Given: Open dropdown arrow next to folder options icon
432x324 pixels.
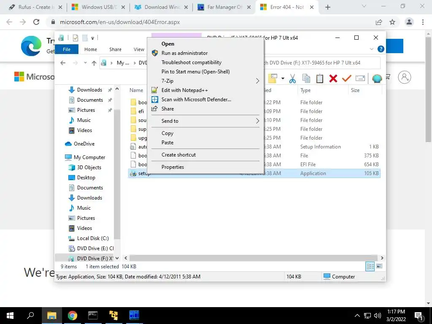Looking at the screenshot, I should [x=283, y=78].
